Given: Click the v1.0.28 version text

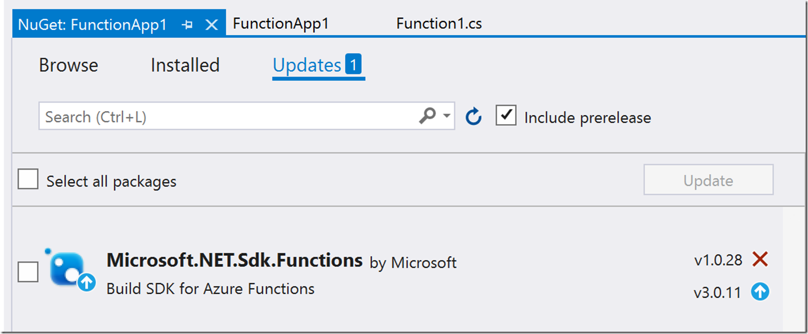Looking at the screenshot, I should 718,260.
